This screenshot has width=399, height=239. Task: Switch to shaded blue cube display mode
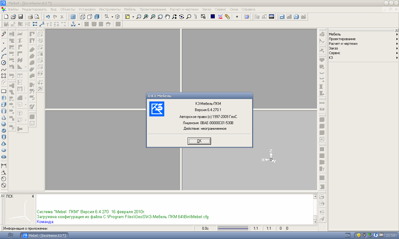(97, 17)
